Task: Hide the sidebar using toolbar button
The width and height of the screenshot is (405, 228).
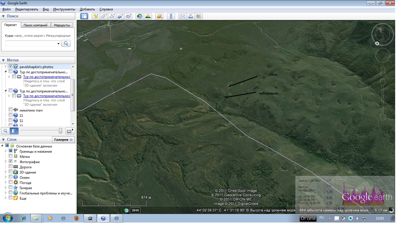Action: tap(84, 16)
